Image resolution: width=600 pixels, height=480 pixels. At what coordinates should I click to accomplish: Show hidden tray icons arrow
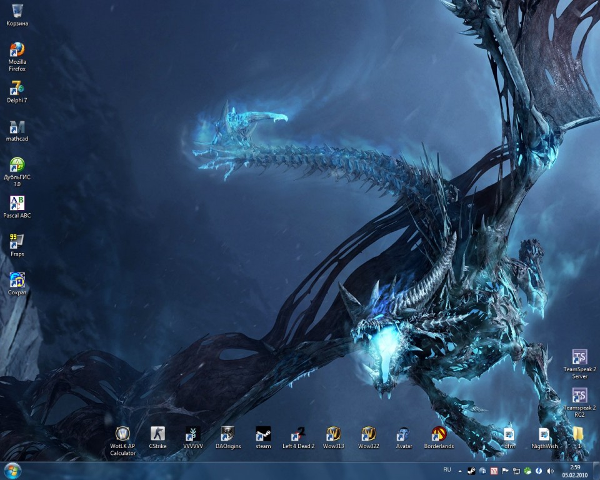click(x=460, y=471)
